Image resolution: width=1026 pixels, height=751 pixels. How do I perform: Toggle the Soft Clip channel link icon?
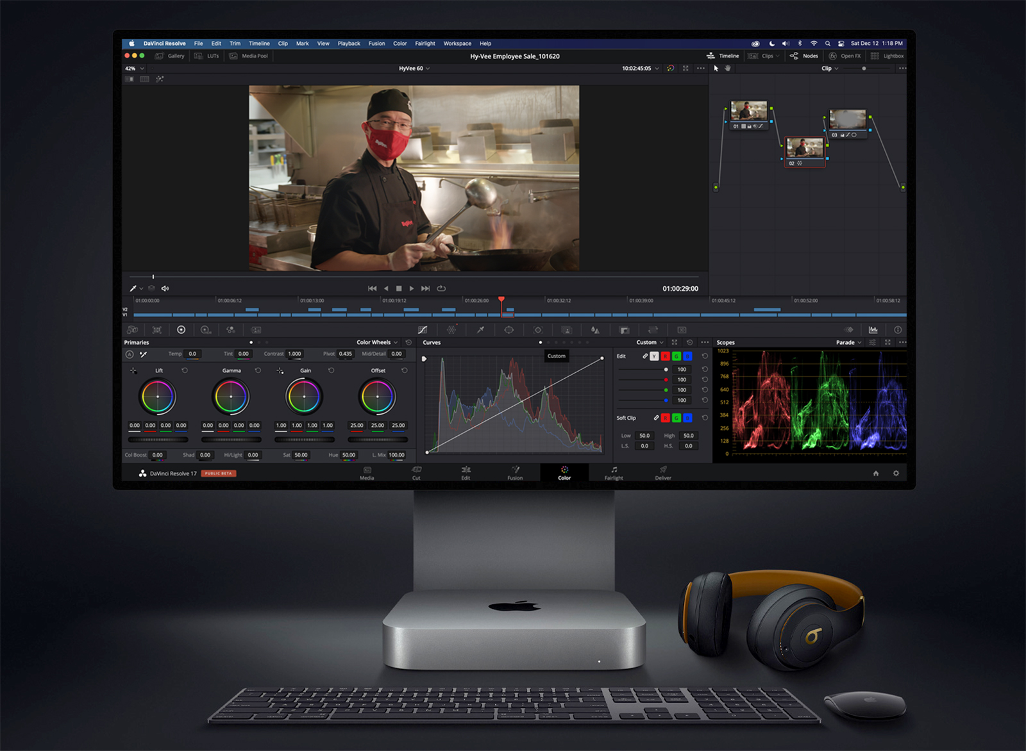(x=656, y=418)
